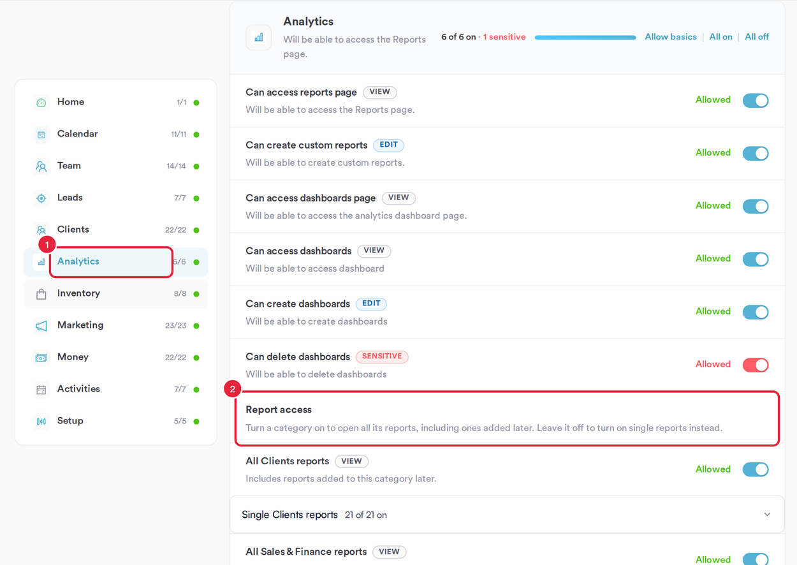
Task: Go to Clients permissions
Action: pyautogui.click(x=116, y=230)
